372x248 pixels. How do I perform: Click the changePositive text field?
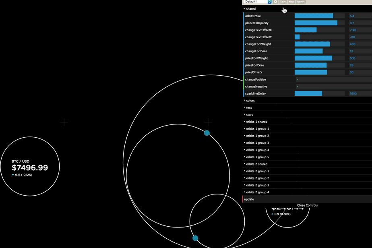[333, 79]
